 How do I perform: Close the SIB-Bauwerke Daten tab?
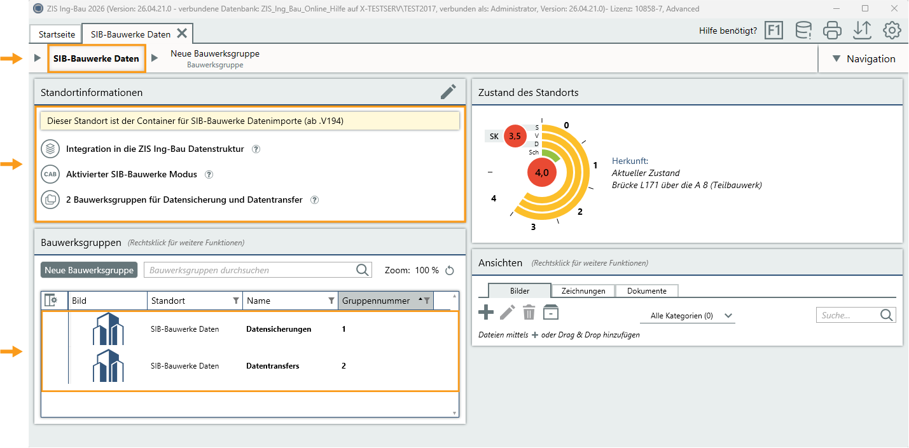click(182, 34)
